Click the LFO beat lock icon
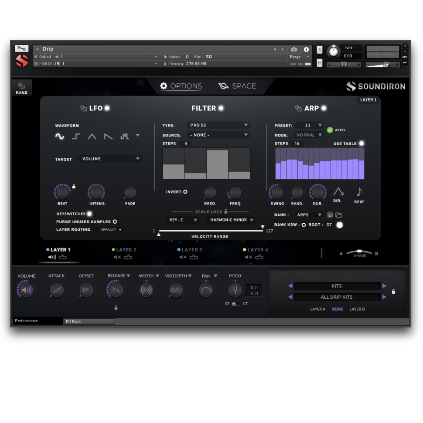Image resolution: width=423 pixels, height=423 pixels. tap(74, 186)
